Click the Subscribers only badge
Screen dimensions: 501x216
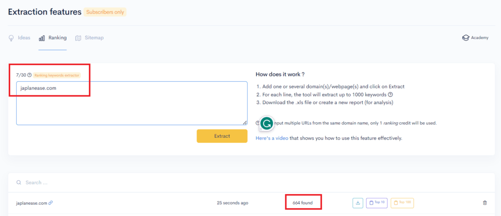coord(105,12)
